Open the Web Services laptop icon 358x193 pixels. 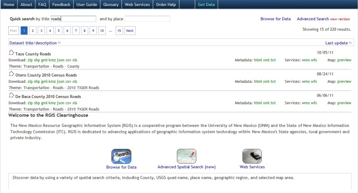[x=252, y=156]
